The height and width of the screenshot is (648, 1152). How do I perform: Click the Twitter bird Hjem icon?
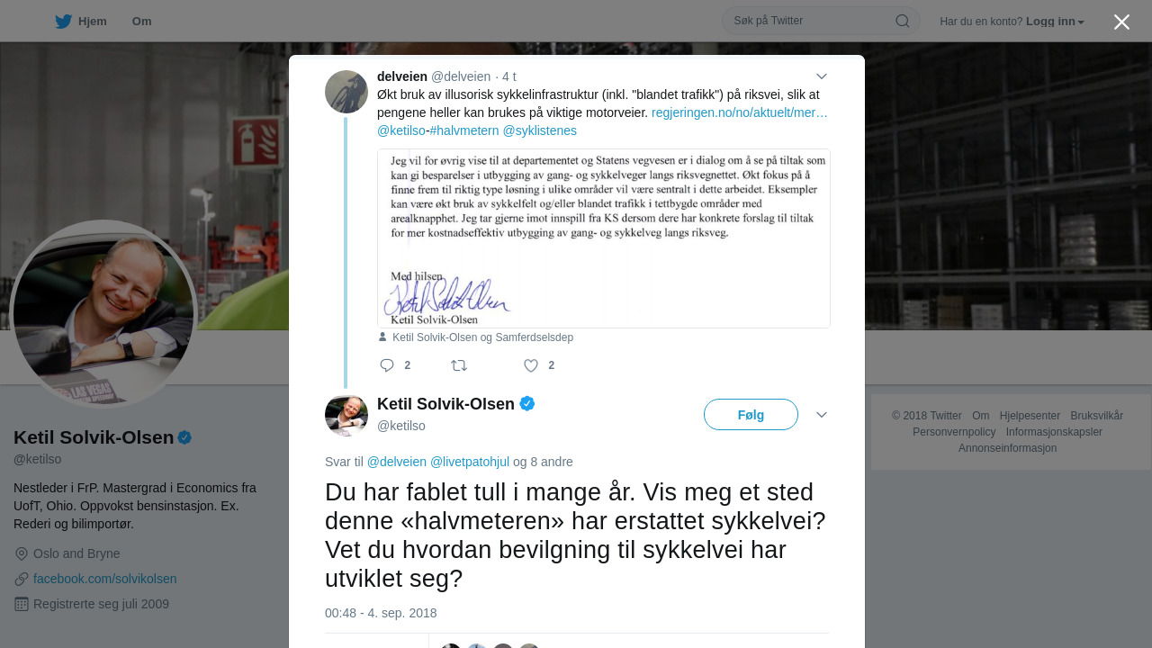(x=63, y=22)
